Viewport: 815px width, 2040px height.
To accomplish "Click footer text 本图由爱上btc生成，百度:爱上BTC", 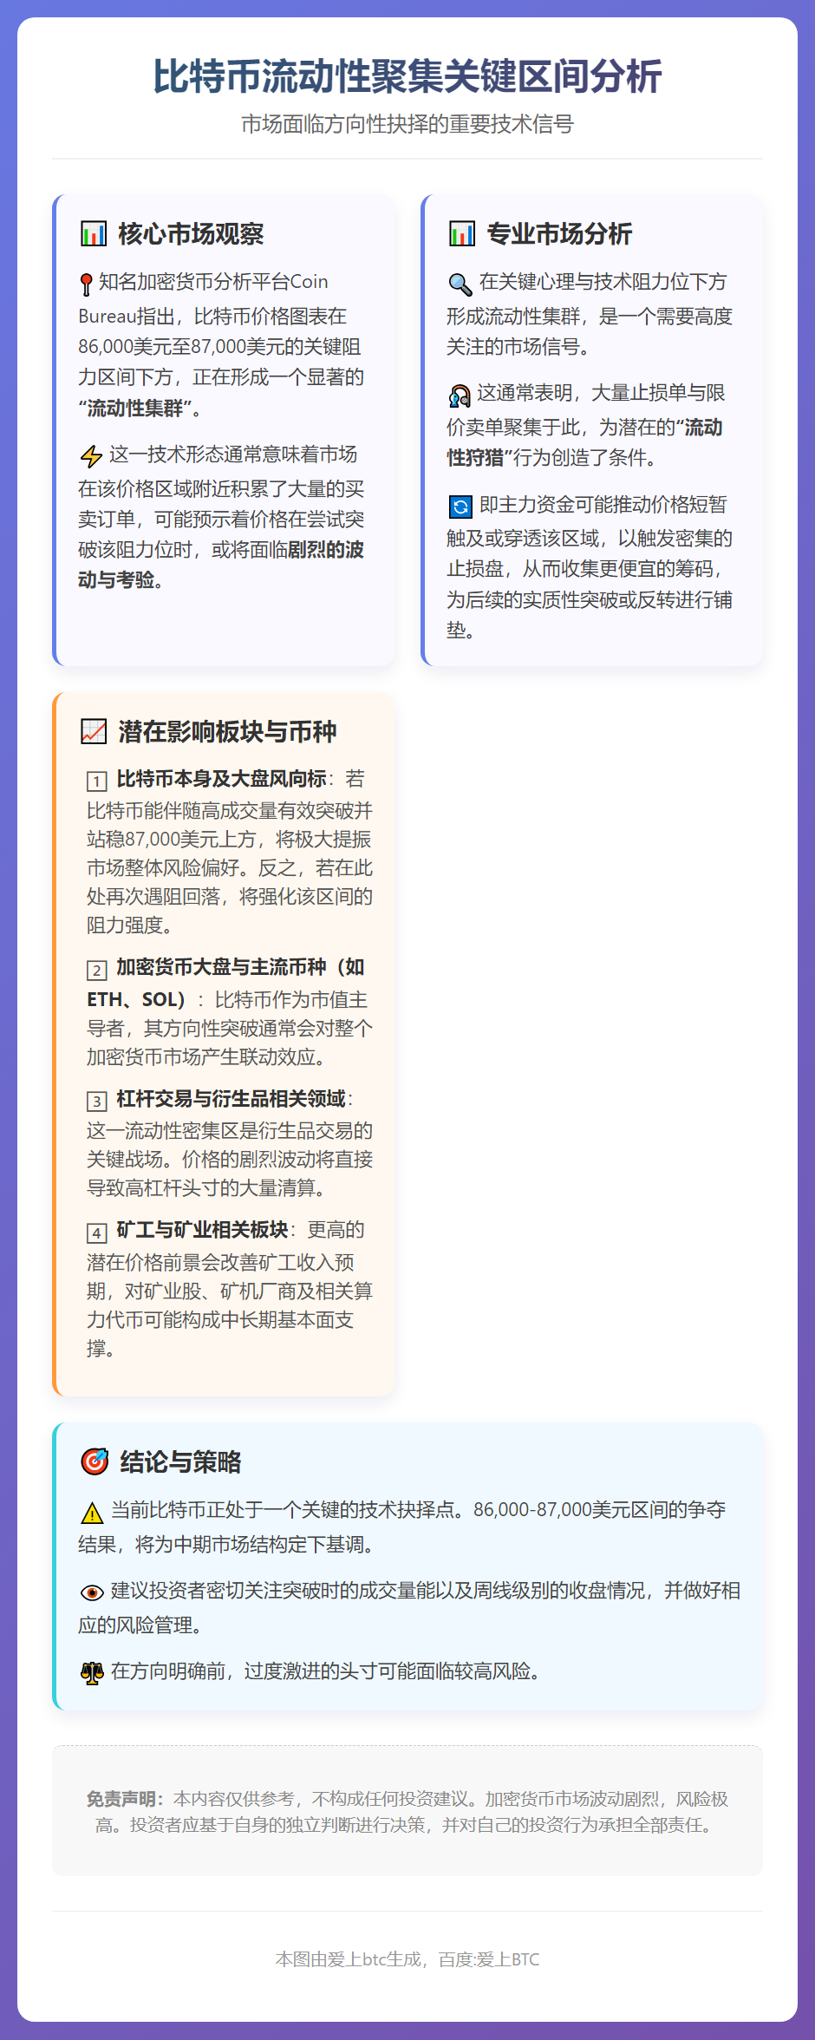I will 407,1959.
